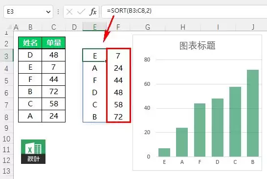
Task: Select column E header
Action: tap(95, 27)
